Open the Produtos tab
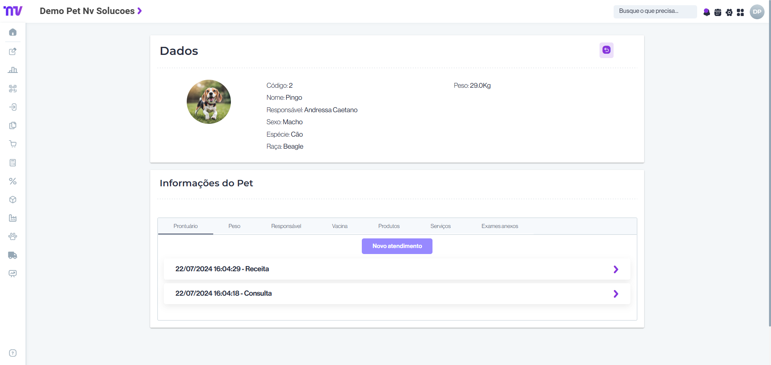The image size is (771, 365). point(389,226)
